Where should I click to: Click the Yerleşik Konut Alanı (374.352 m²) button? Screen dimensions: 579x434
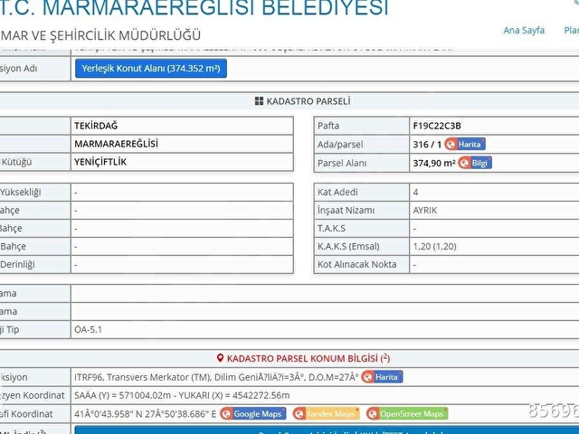[151, 69]
